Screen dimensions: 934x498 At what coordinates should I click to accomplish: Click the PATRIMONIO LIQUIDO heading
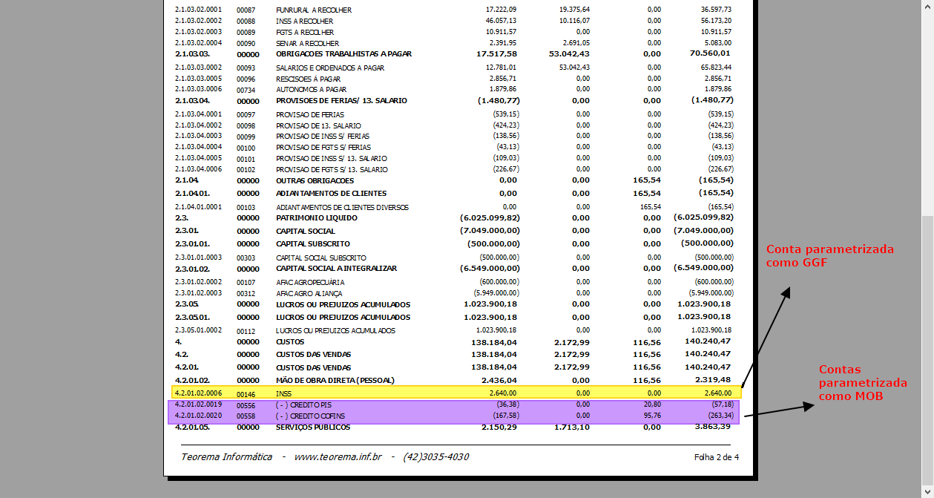(x=317, y=218)
